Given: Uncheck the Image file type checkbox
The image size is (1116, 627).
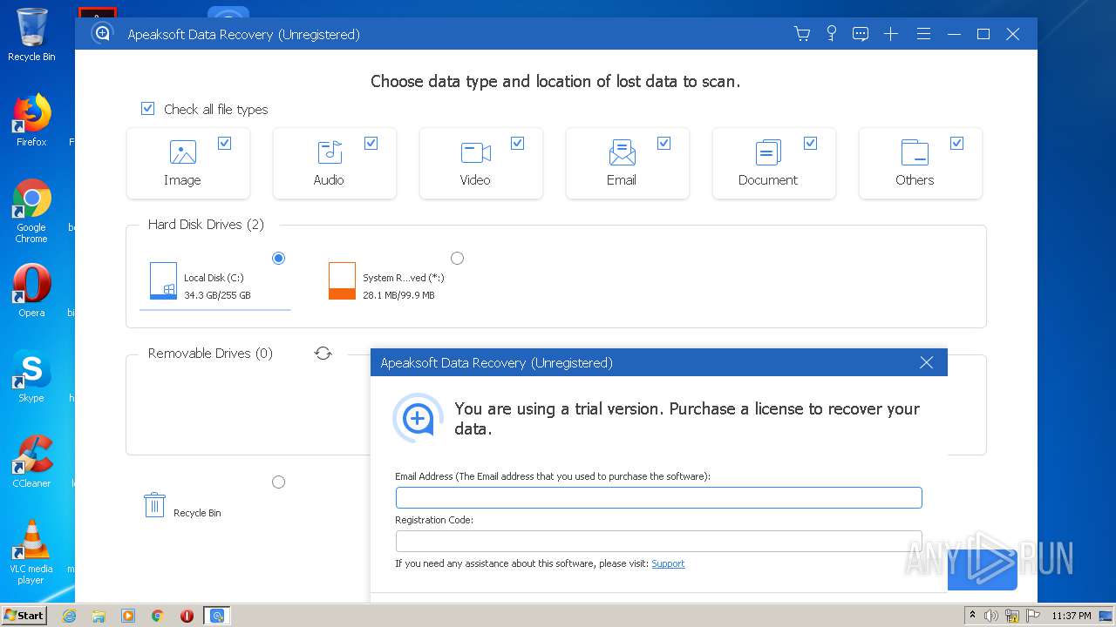Looking at the screenshot, I should point(224,143).
